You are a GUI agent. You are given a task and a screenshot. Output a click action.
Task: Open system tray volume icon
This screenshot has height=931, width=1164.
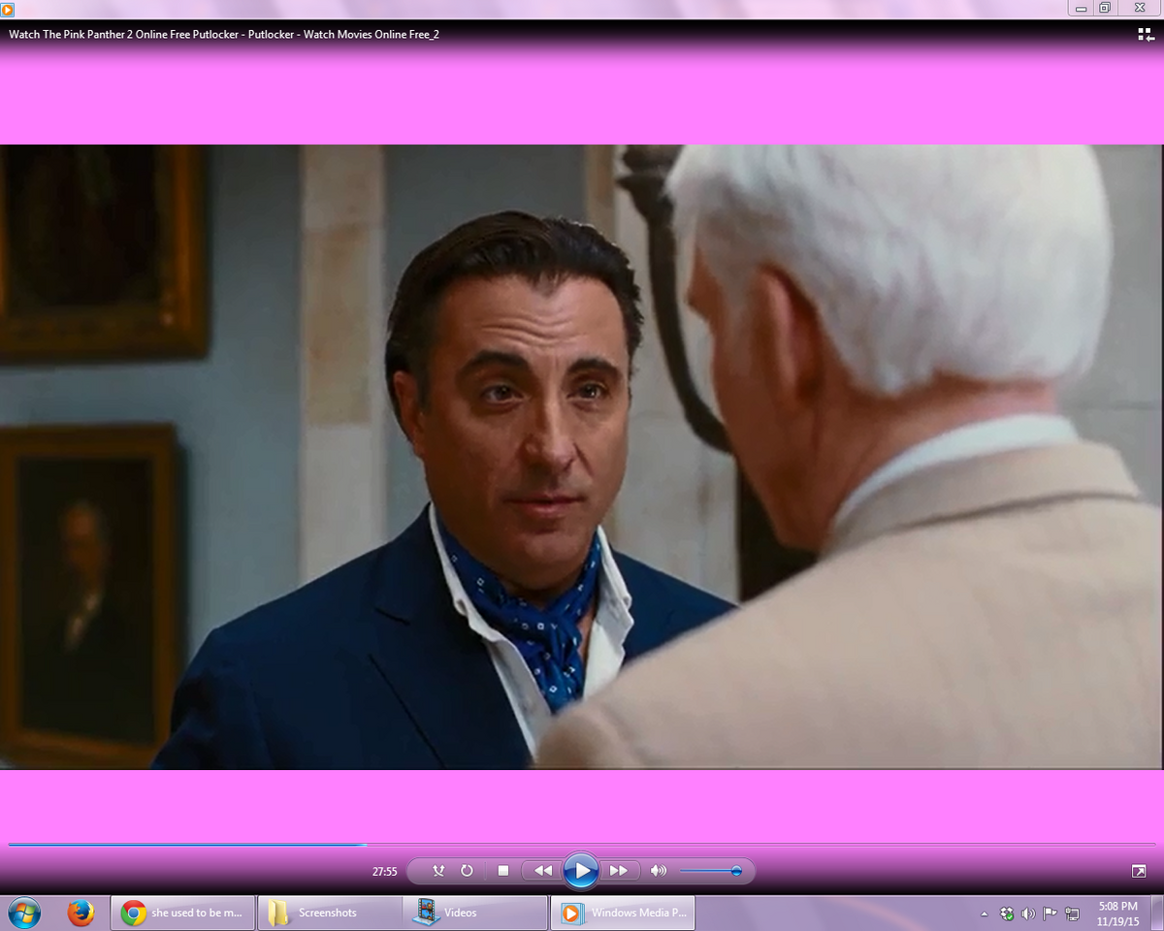[x=1028, y=914]
